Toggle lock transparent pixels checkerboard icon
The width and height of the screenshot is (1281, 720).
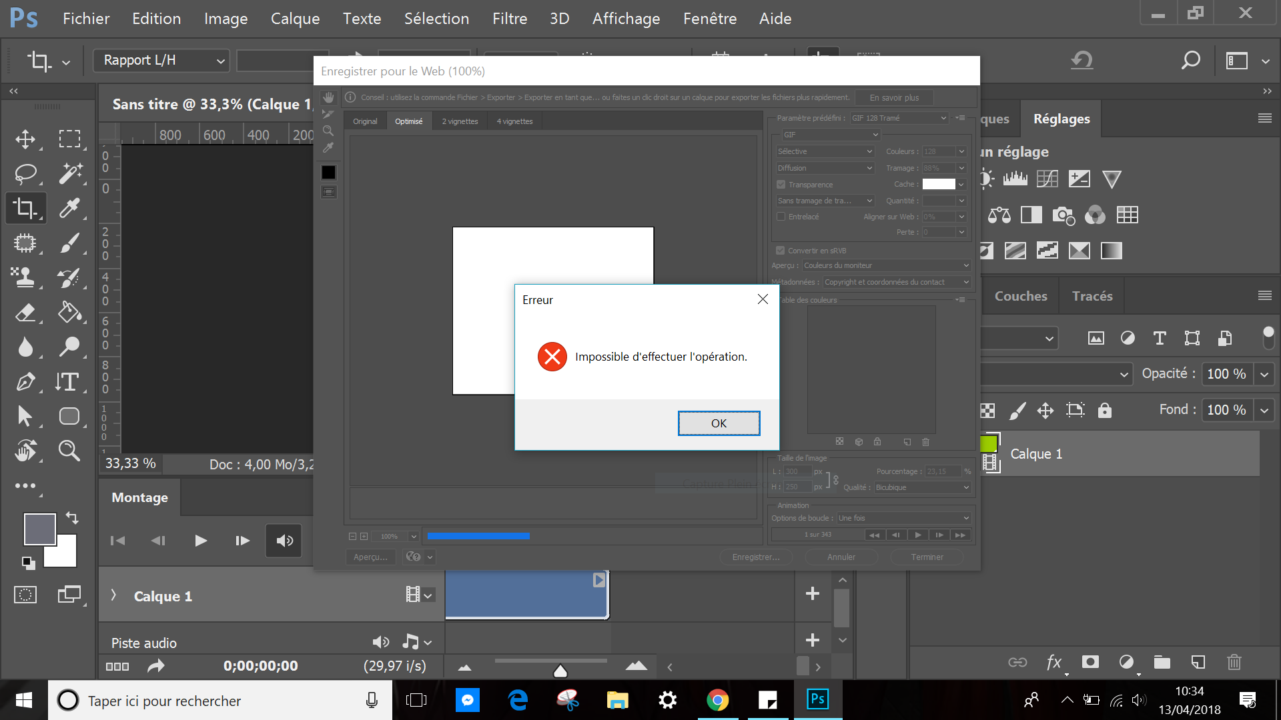click(x=988, y=411)
